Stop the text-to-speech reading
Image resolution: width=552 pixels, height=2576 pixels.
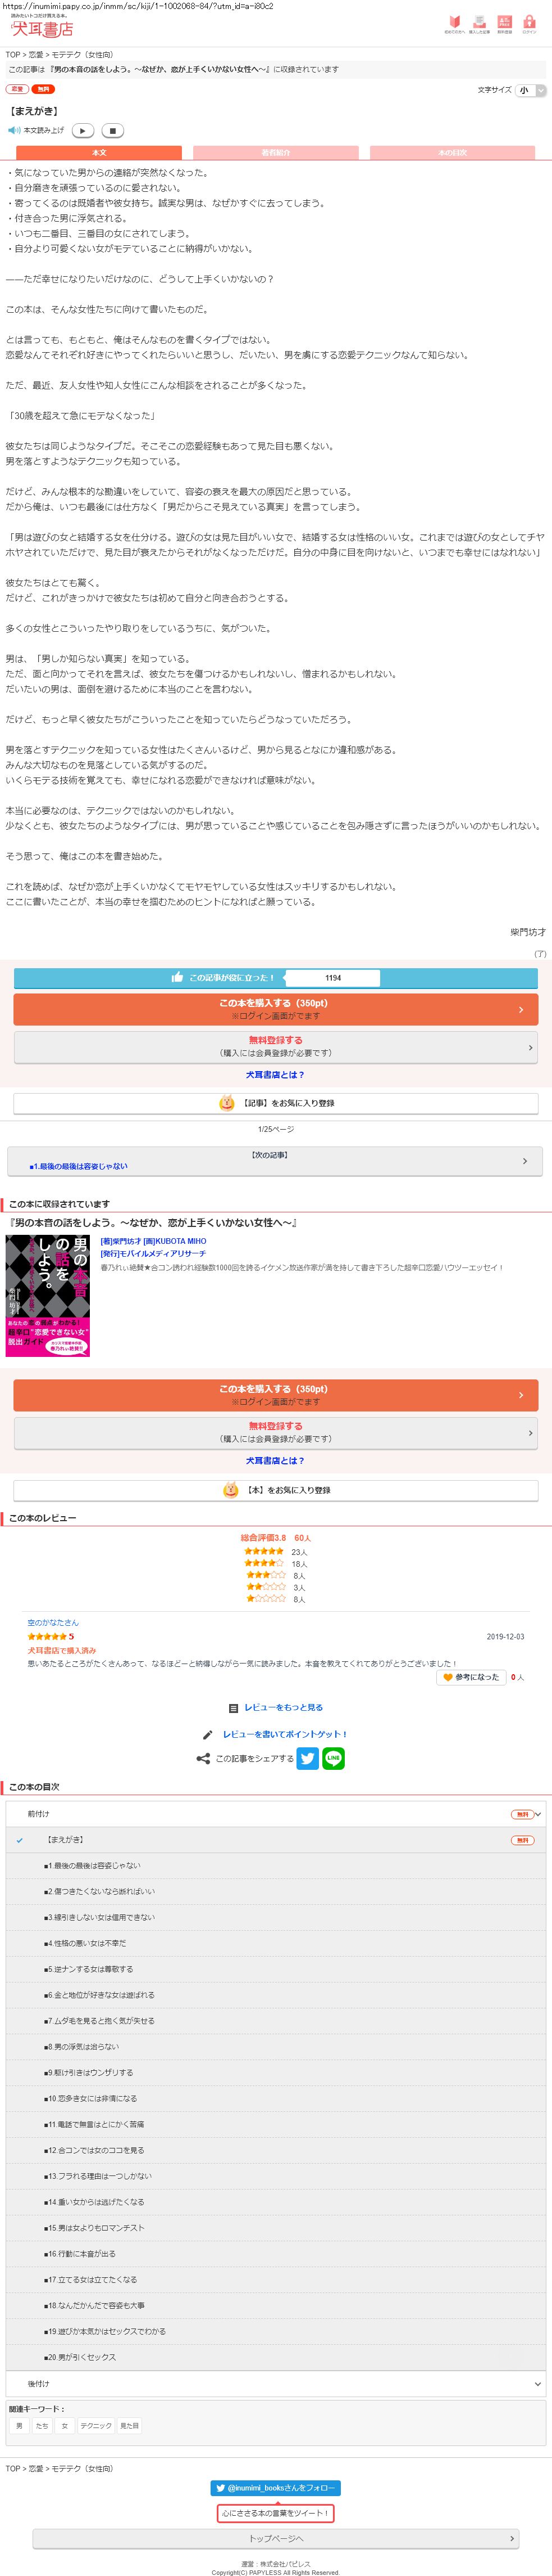[113, 130]
